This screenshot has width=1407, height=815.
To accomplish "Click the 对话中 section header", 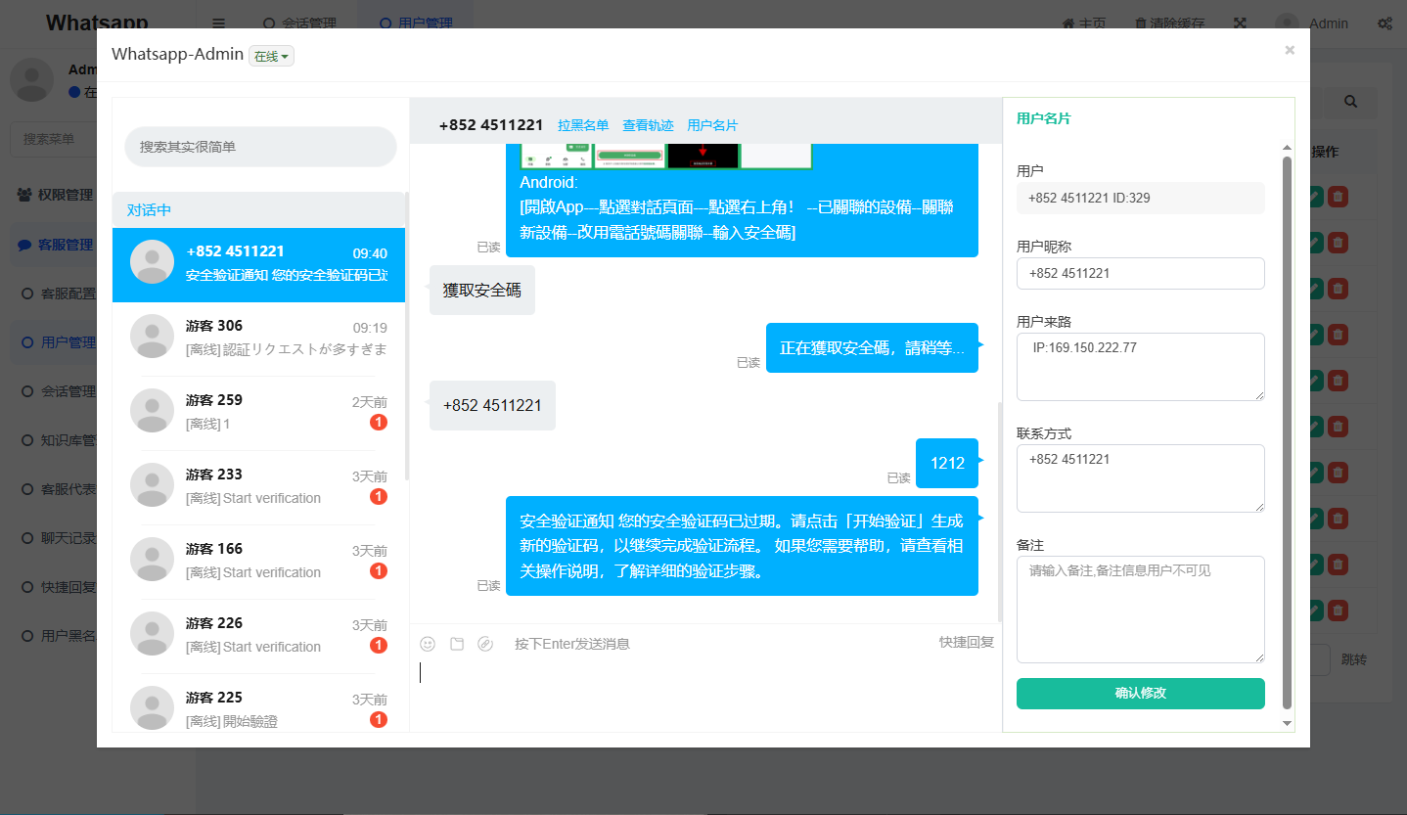I will point(258,210).
